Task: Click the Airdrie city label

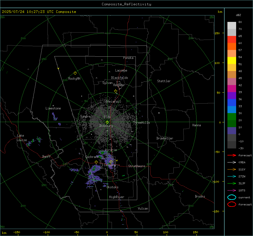Action: [x=111, y=150]
